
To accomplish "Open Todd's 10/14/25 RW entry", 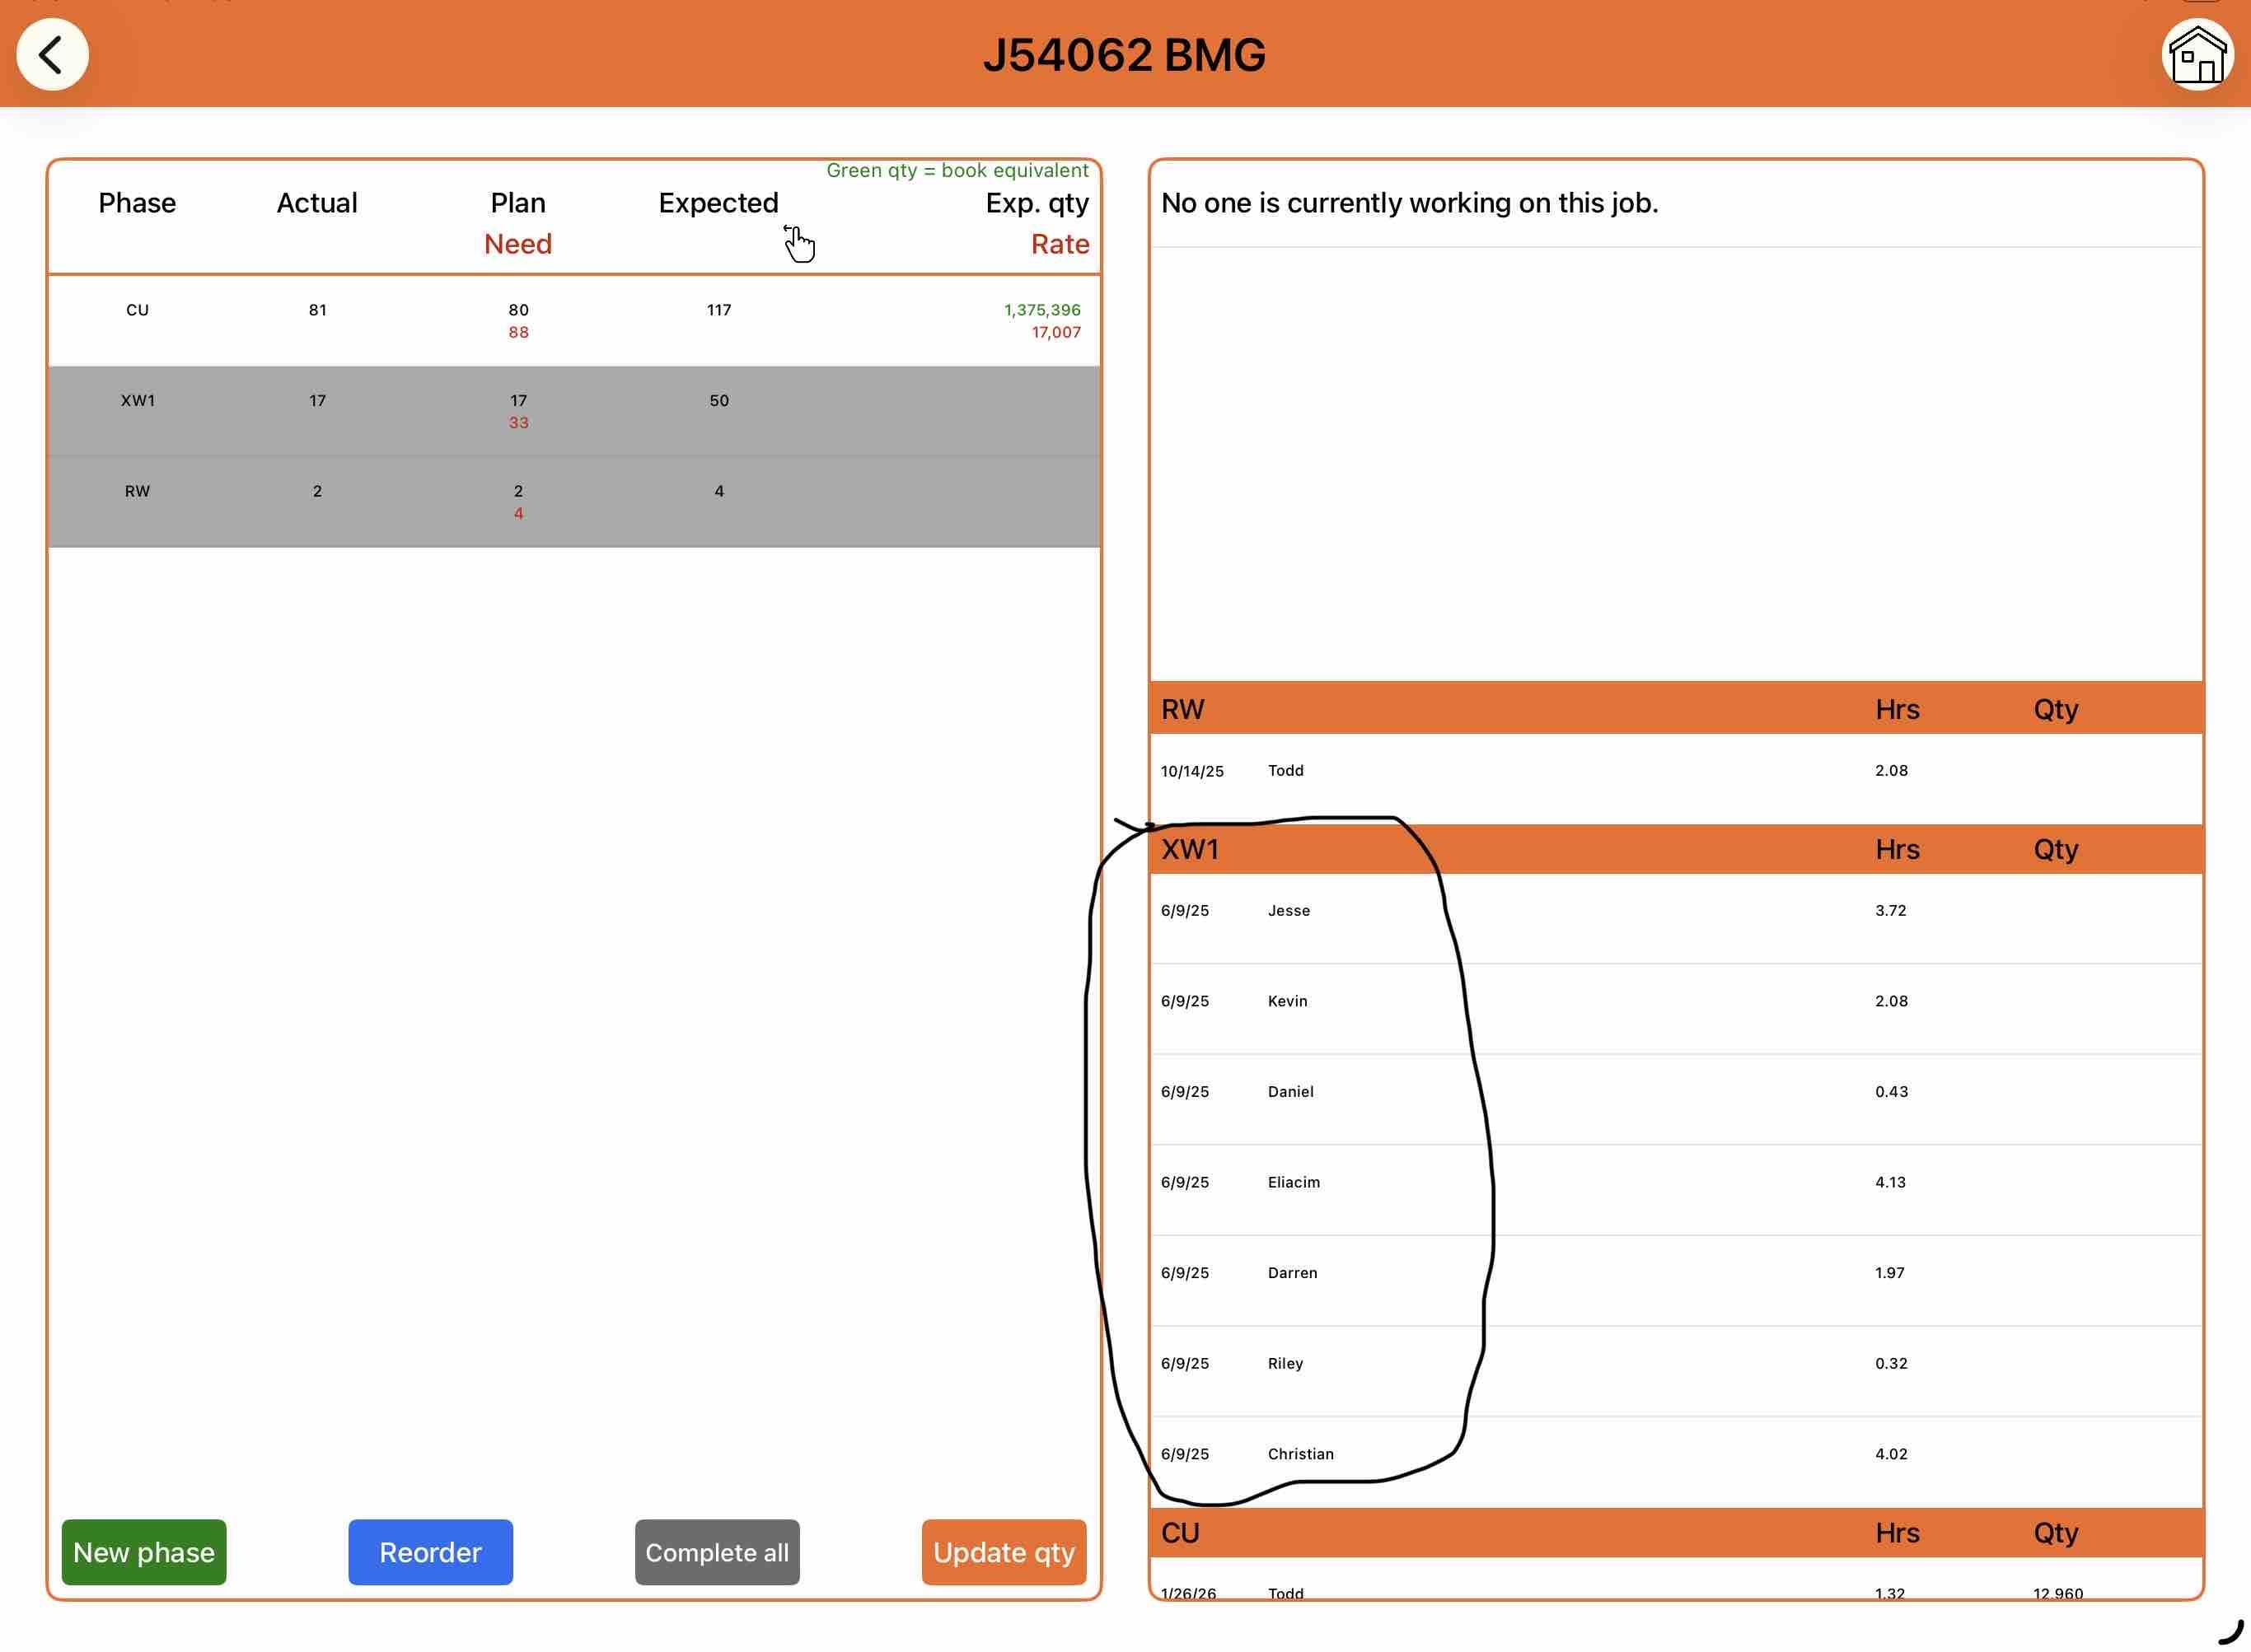I will [x=1675, y=771].
